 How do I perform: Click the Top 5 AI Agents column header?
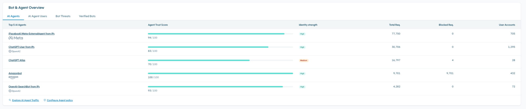[17, 25]
